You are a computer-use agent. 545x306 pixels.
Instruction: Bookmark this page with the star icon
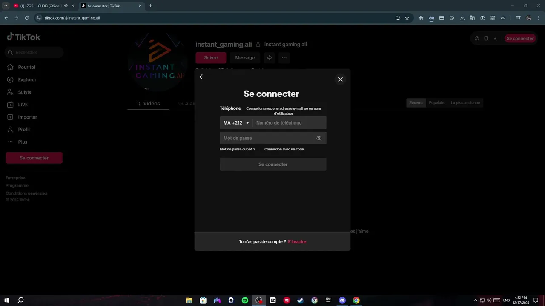[x=407, y=18]
